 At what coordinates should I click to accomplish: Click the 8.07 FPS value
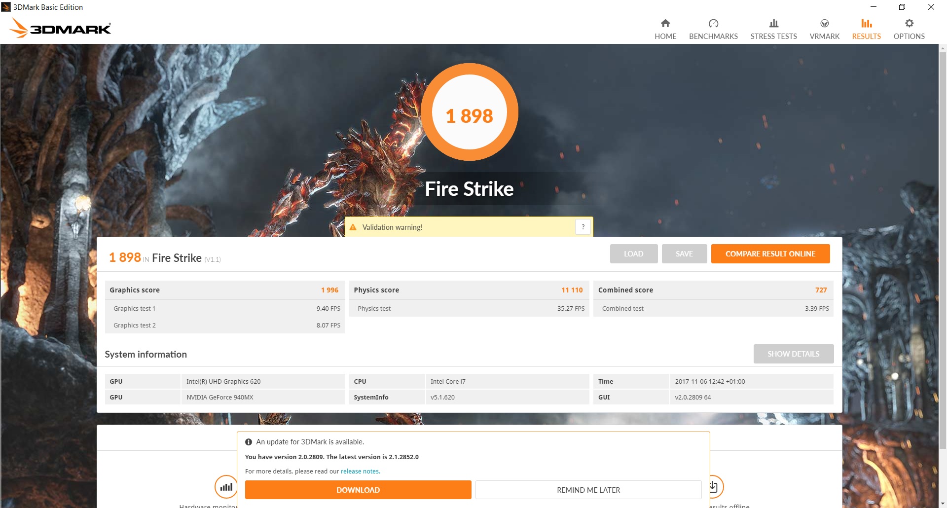tap(328, 326)
